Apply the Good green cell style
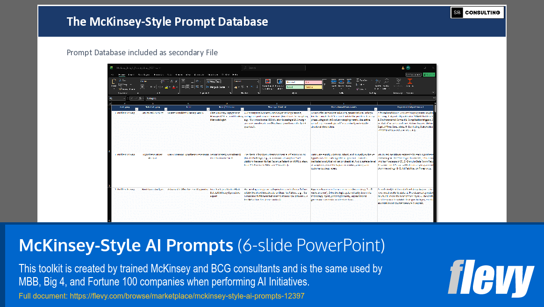Viewport: 544px width, 307px height. pos(294,87)
